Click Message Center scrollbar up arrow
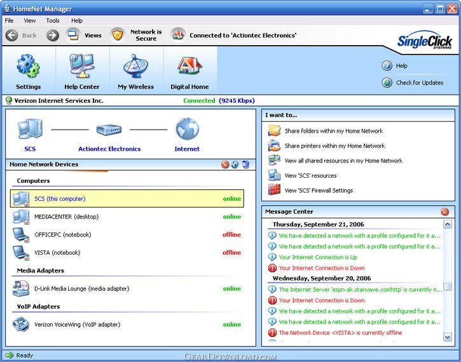Screen dimensions: 461x362 [448, 225]
